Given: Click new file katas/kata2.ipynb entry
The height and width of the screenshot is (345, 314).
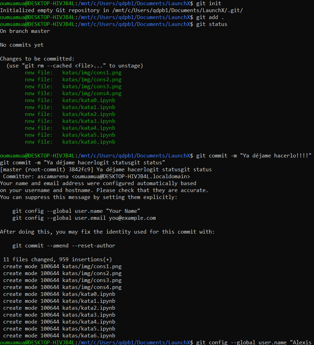Looking at the screenshot, I should [x=70, y=114].
